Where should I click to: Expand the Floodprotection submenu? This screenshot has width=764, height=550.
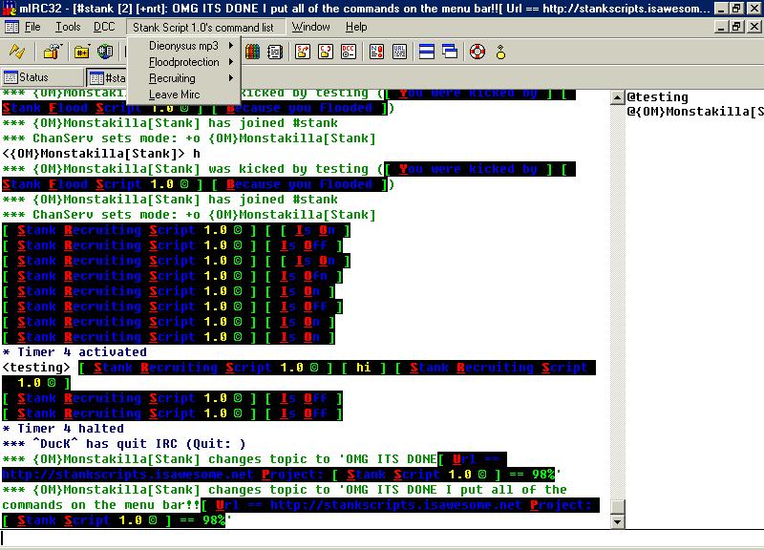(x=184, y=62)
